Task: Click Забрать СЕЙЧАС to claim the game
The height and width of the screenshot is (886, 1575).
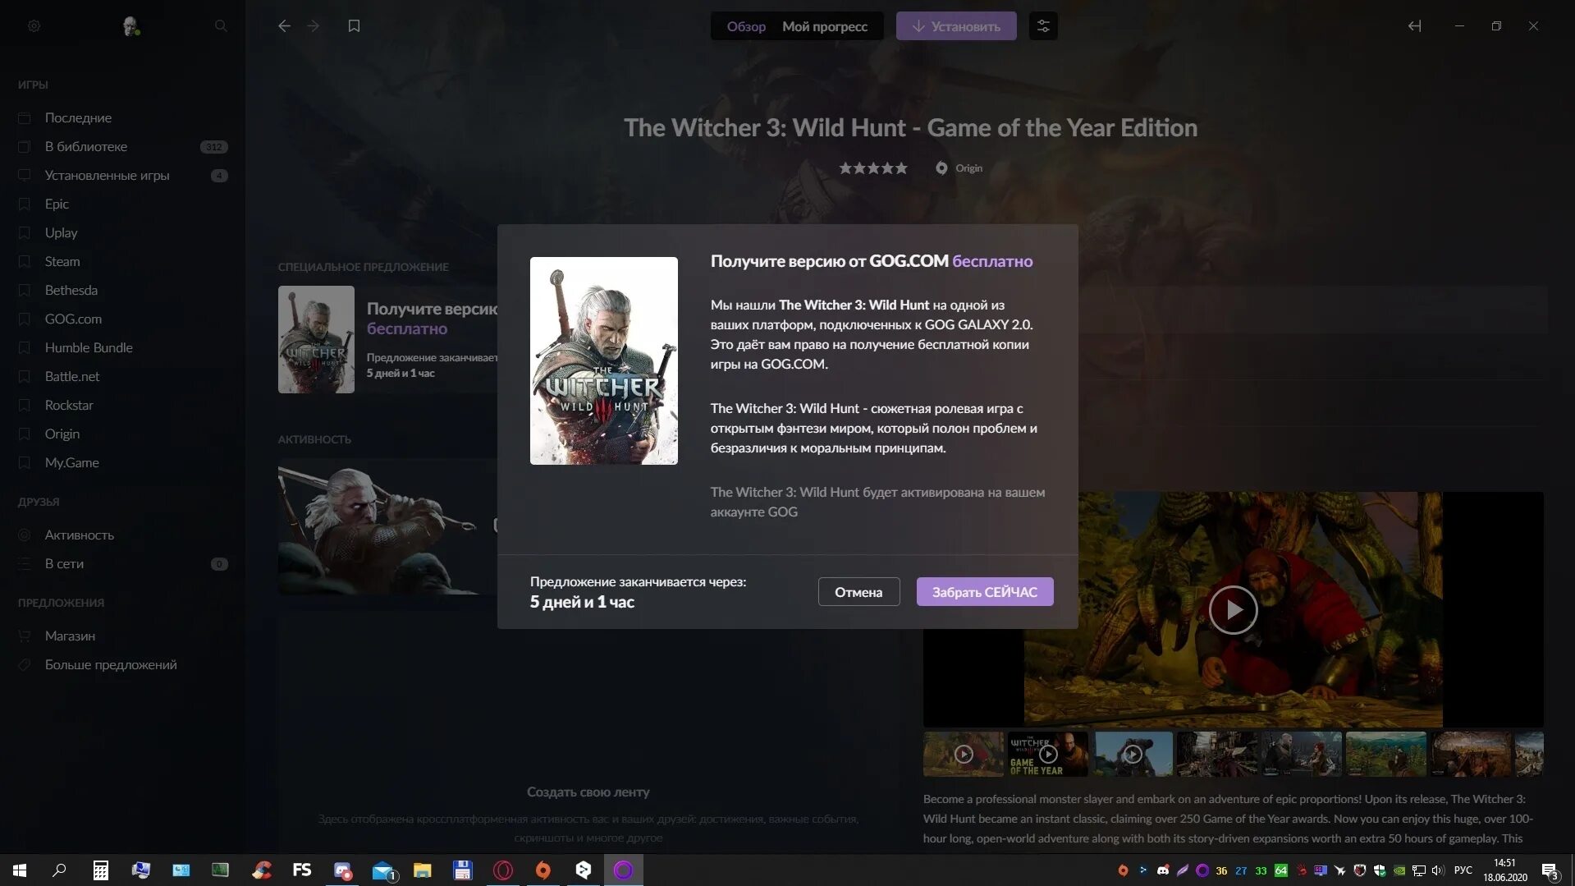Action: 985,592
